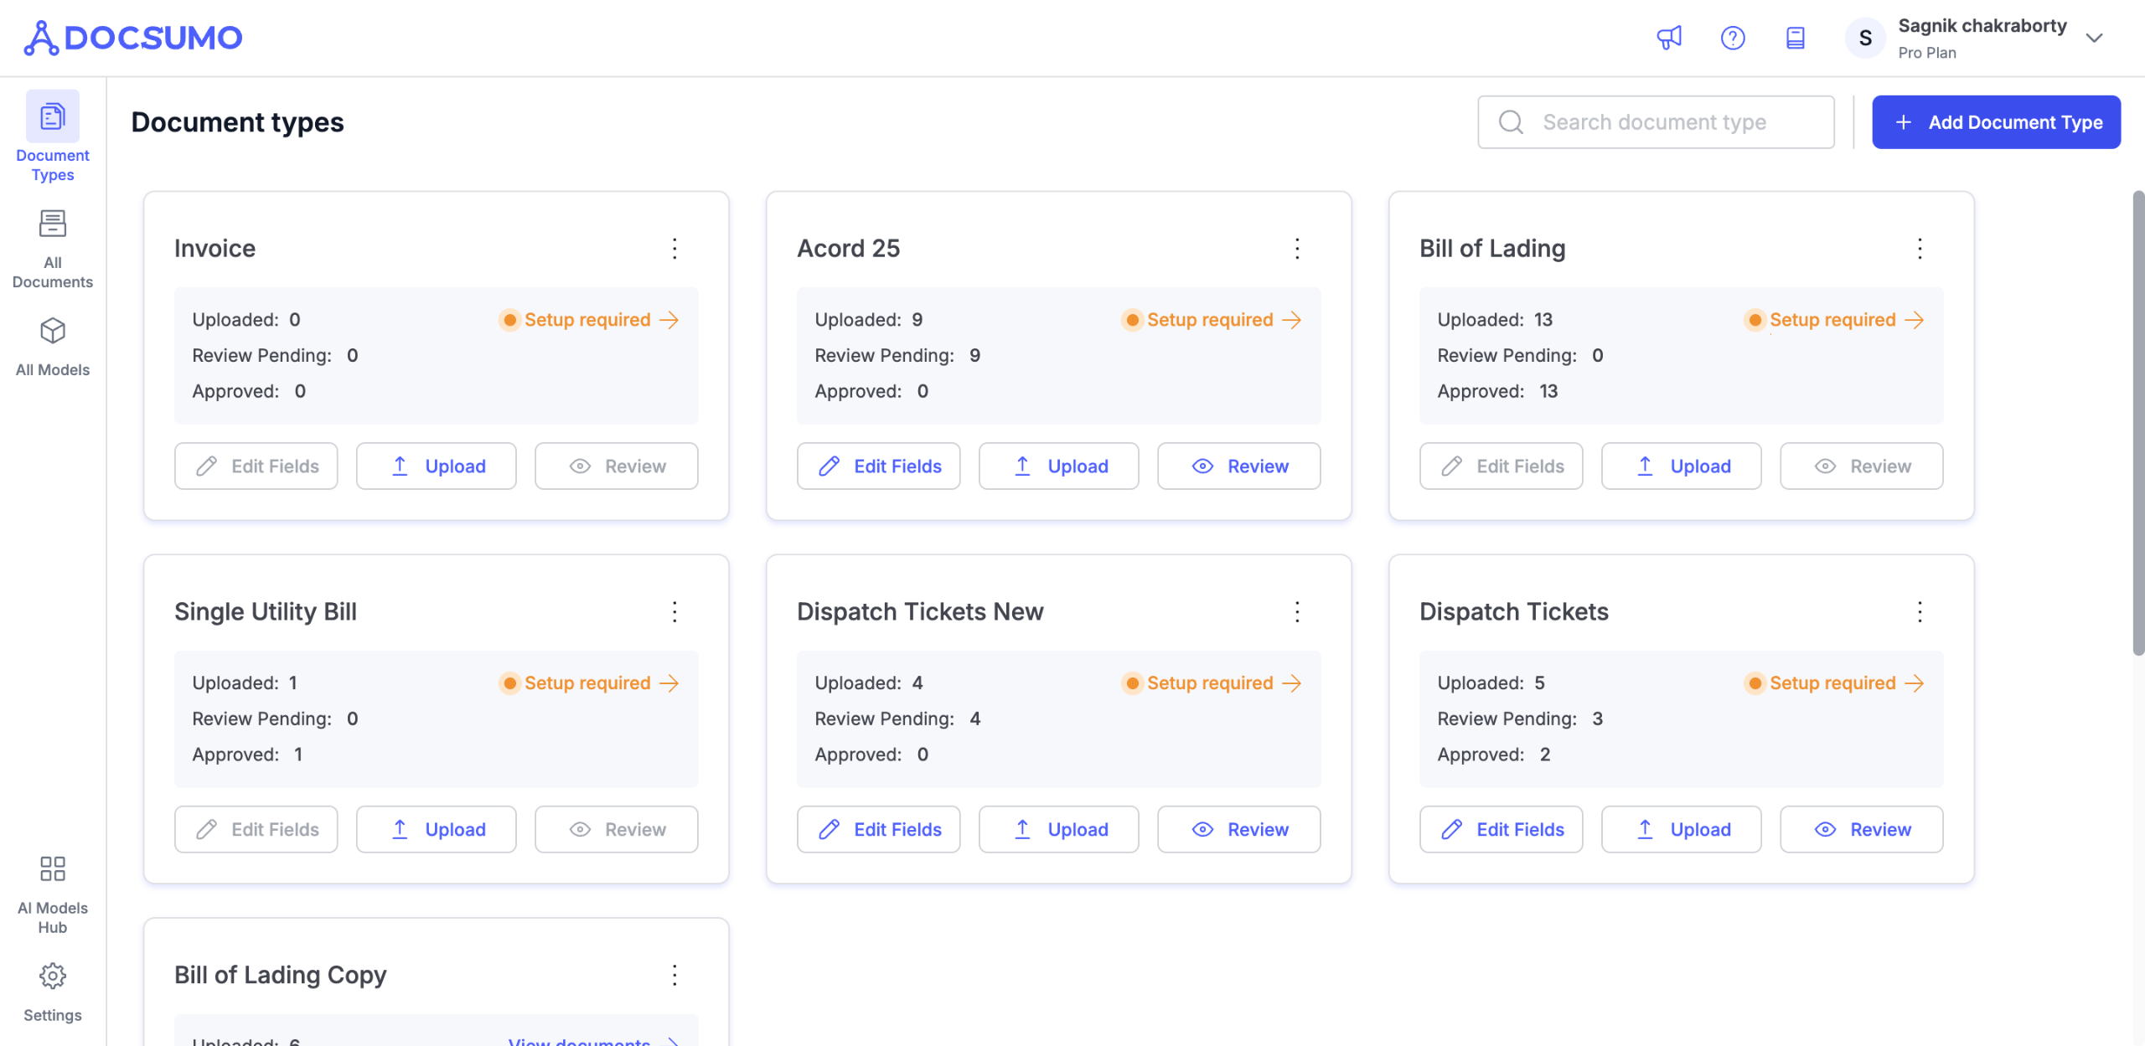Open Invoice card three-dot menu

click(675, 249)
